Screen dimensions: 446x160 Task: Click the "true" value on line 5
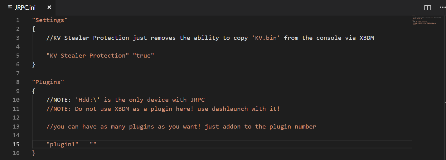(x=143, y=56)
